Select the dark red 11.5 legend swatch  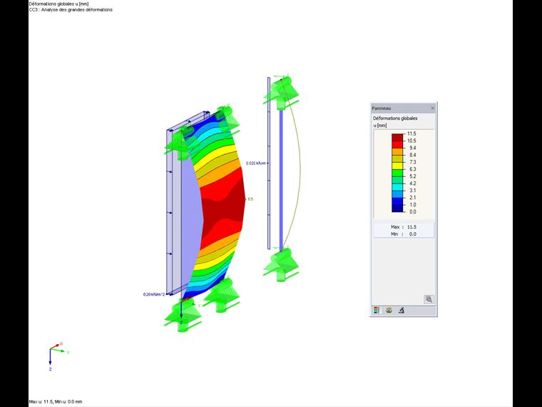(x=397, y=136)
